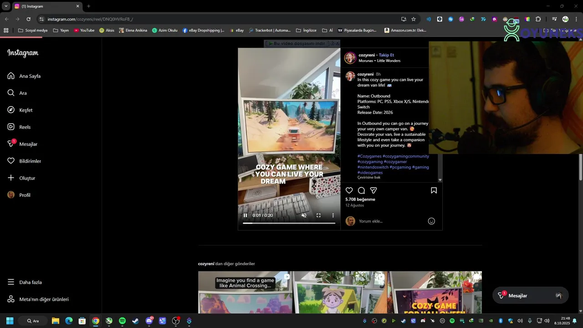Enter fullscreen video mode
This screenshot has width=583, height=328.
tap(318, 215)
